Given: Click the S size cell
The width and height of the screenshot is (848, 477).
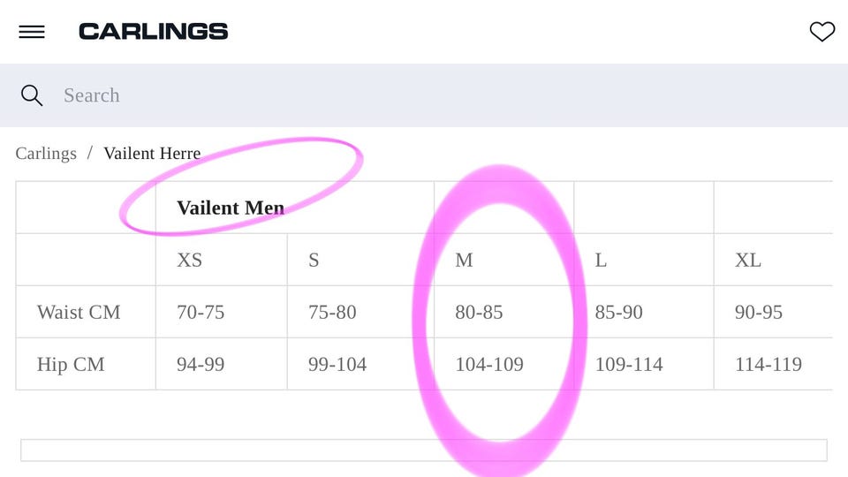Looking at the screenshot, I should click(x=314, y=260).
